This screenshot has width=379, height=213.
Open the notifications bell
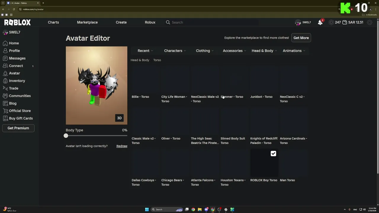[320, 22]
